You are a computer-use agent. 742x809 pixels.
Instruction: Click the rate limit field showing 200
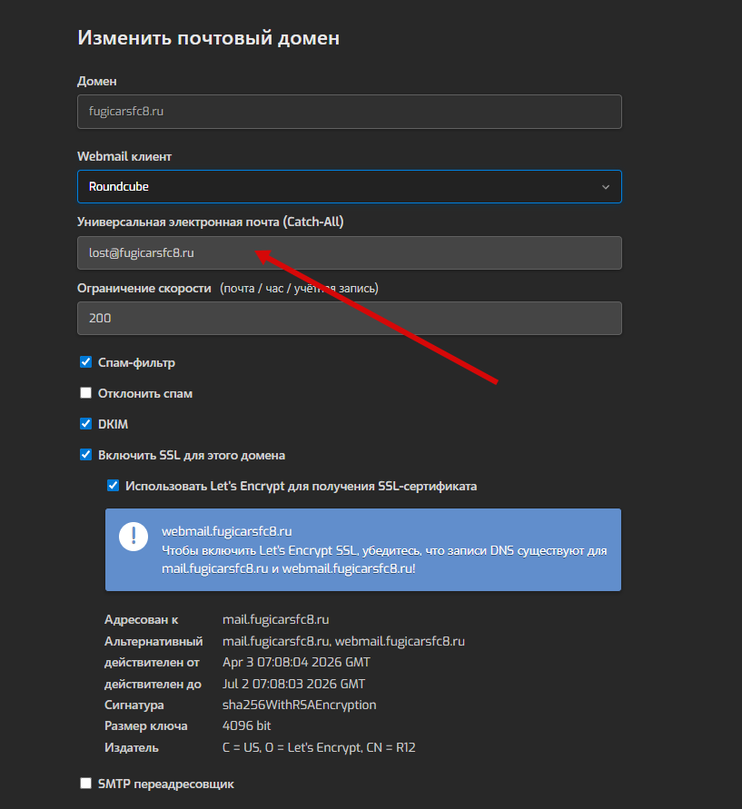pyautogui.click(x=349, y=318)
